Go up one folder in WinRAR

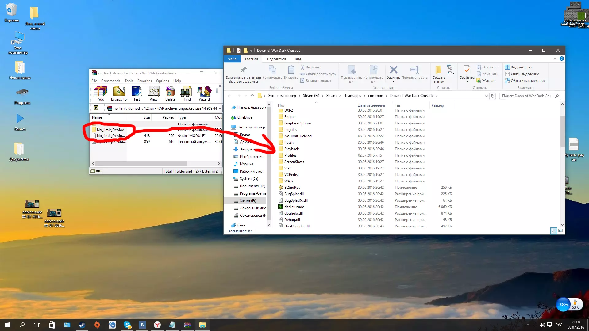[96, 108]
